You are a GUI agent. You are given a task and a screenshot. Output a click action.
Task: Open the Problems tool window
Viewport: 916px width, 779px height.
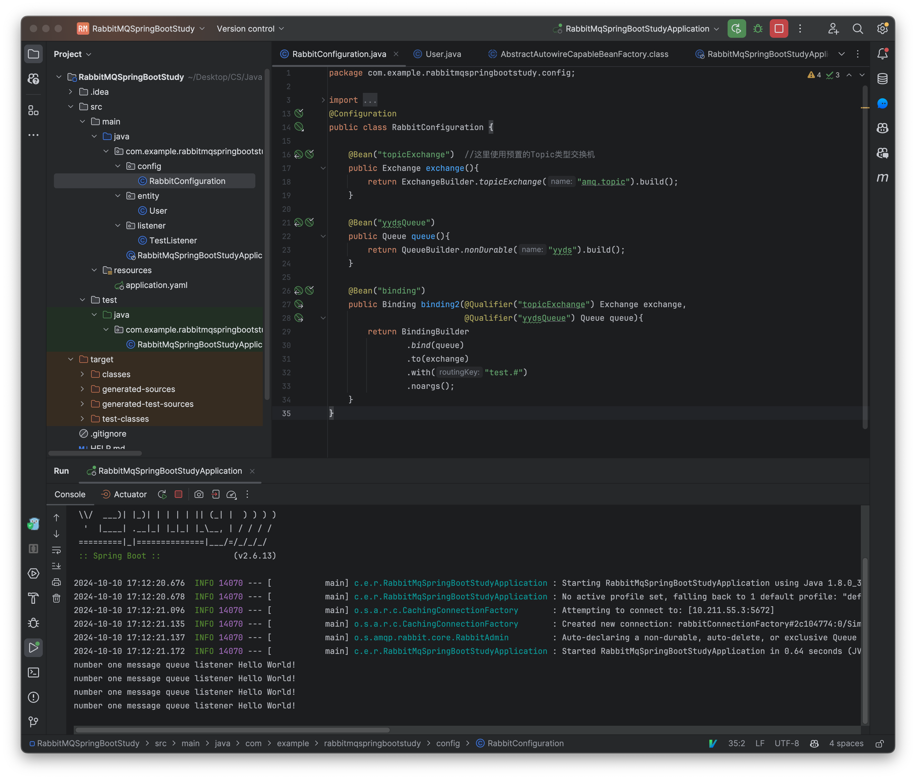33,697
